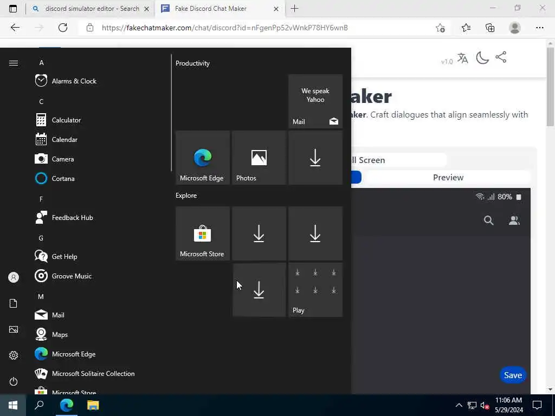Show hidden system tray icons
This screenshot has width=555, height=416.
459,405
